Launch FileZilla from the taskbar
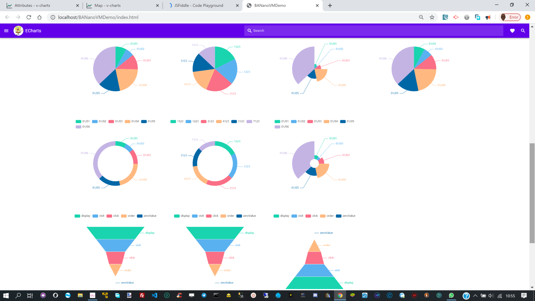This screenshot has width=535, height=301. click(142, 296)
